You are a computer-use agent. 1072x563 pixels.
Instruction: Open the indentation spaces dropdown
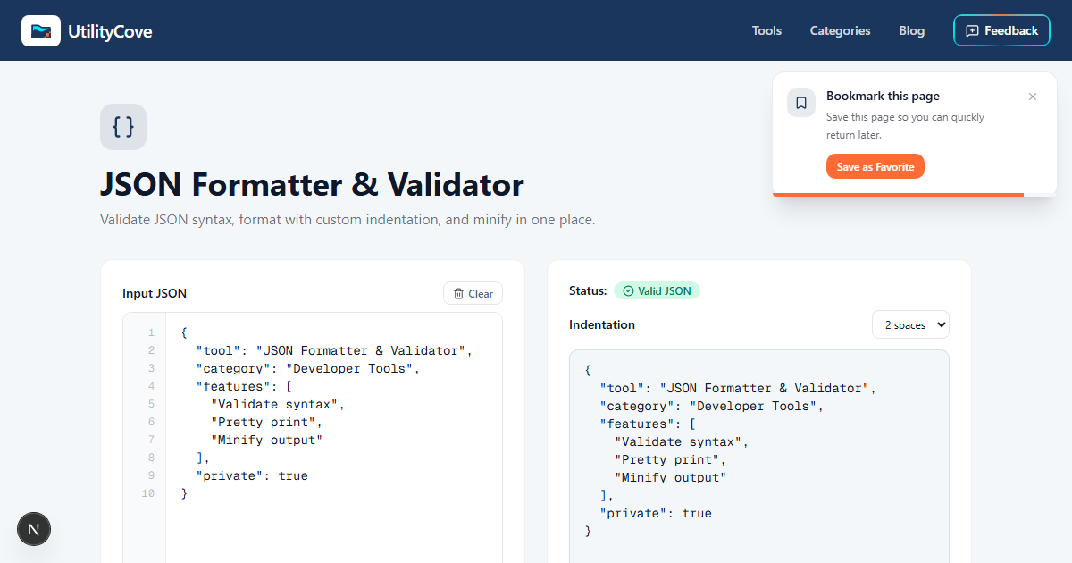pos(910,324)
